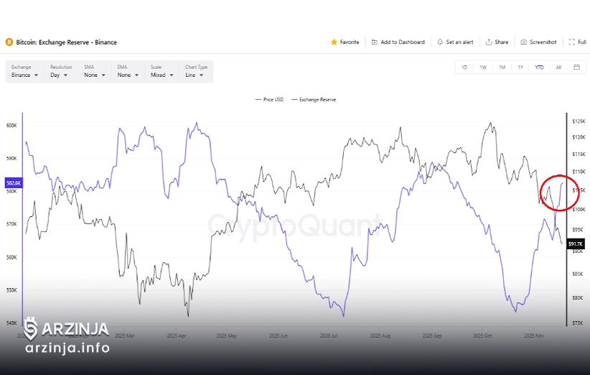Select the 1D time range
Viewport: 590px width, 375px height.
464,68
